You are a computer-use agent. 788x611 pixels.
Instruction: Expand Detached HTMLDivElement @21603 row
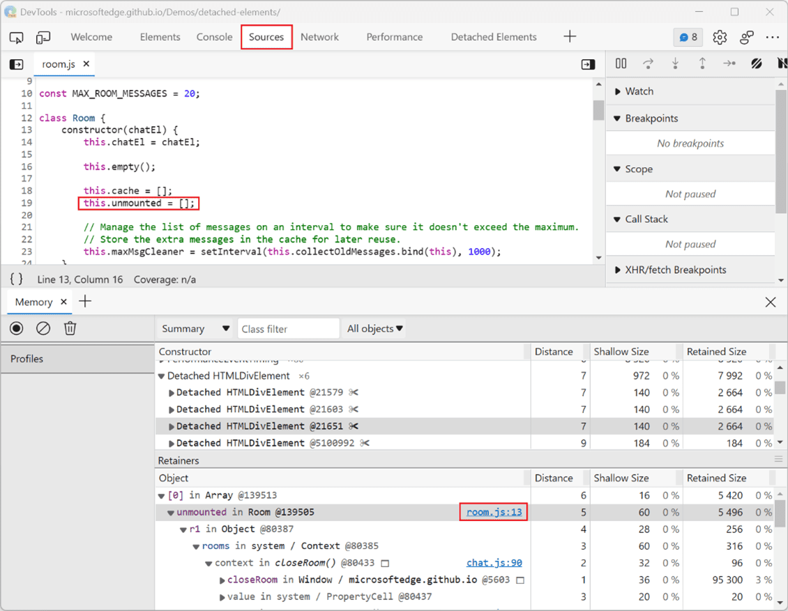click(x=172, y=410)
